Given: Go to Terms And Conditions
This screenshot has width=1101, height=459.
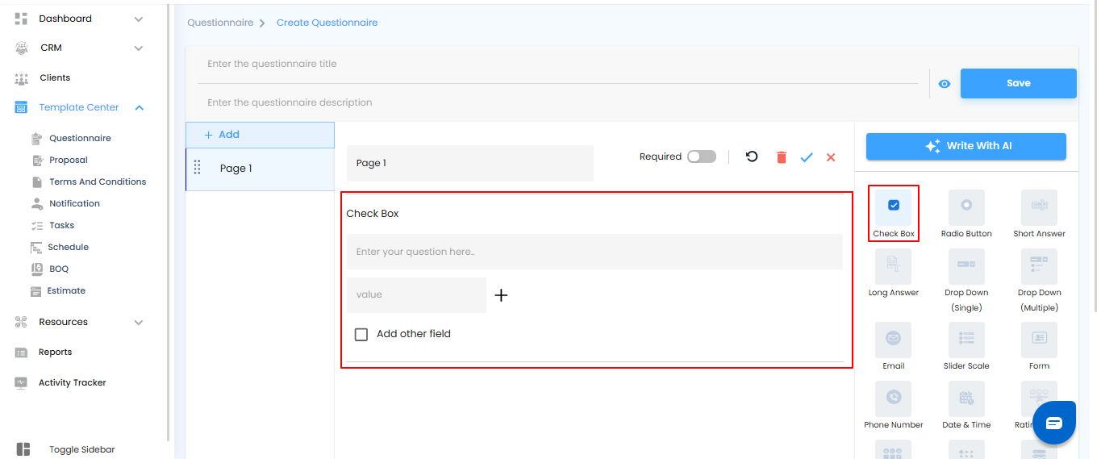Looking at the screenshot, I should coord(98,182).
